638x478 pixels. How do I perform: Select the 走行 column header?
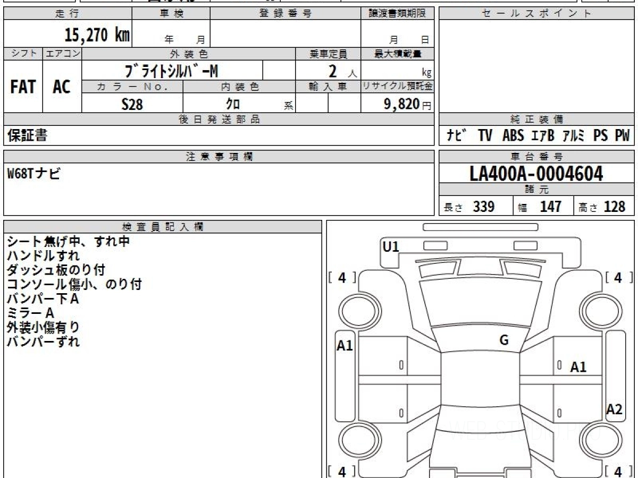pos(68,14)
